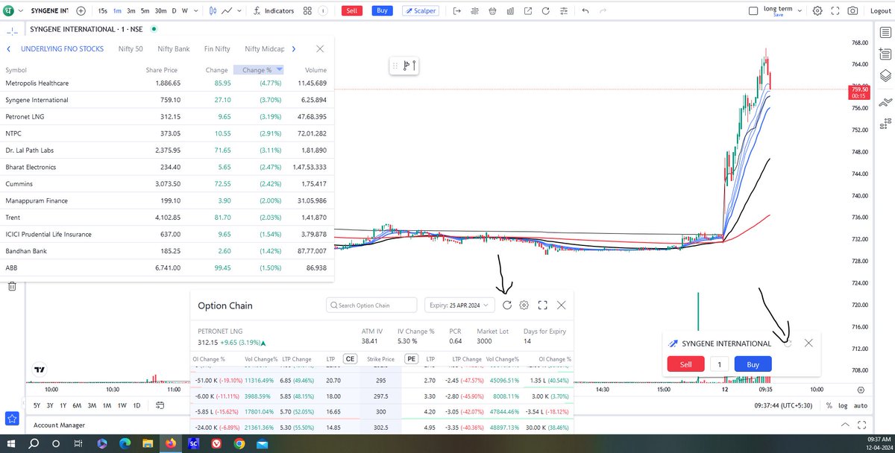Refresh the chart from top toolbar

click(545, 11)
